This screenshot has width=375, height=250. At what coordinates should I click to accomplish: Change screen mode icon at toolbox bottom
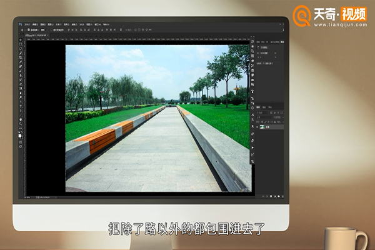tap(21, 146)
